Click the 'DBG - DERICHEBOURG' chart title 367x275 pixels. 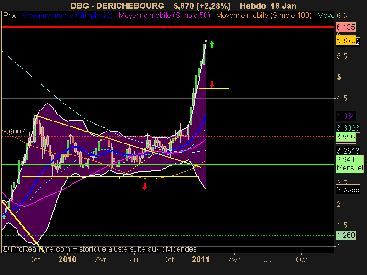coord(117,5)
